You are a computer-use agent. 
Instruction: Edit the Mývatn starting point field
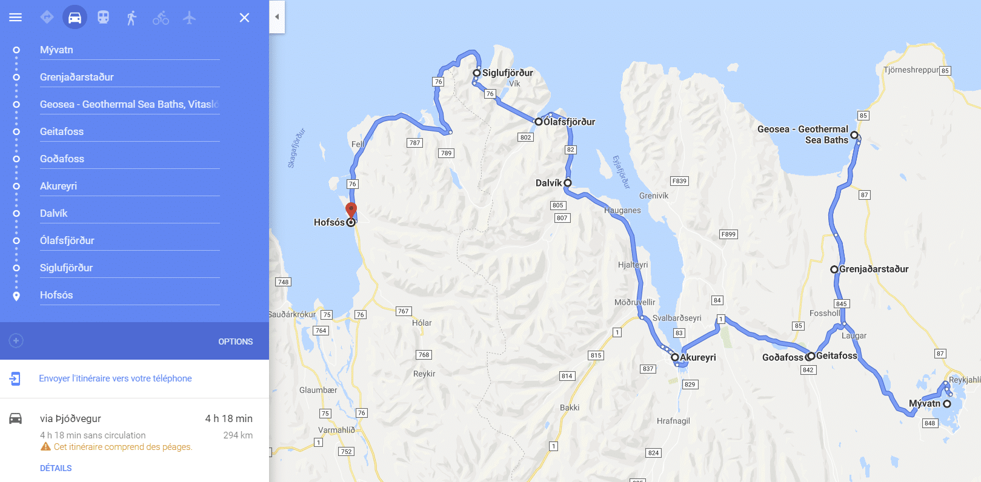pos(130,50)
